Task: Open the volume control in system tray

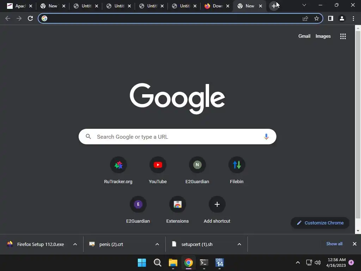Action: [318, 263]
